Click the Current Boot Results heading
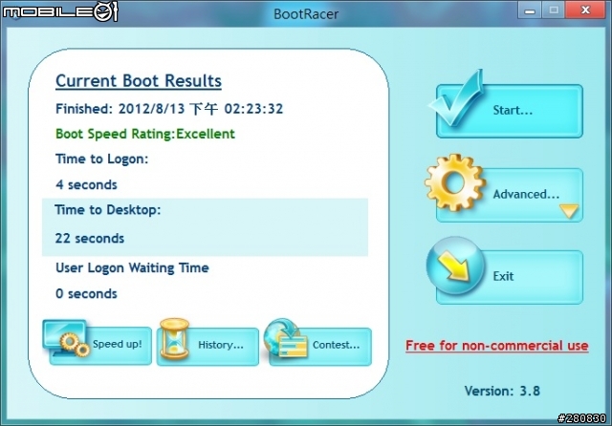Viewport: 612px width, 426px height. tap(139, 81)
